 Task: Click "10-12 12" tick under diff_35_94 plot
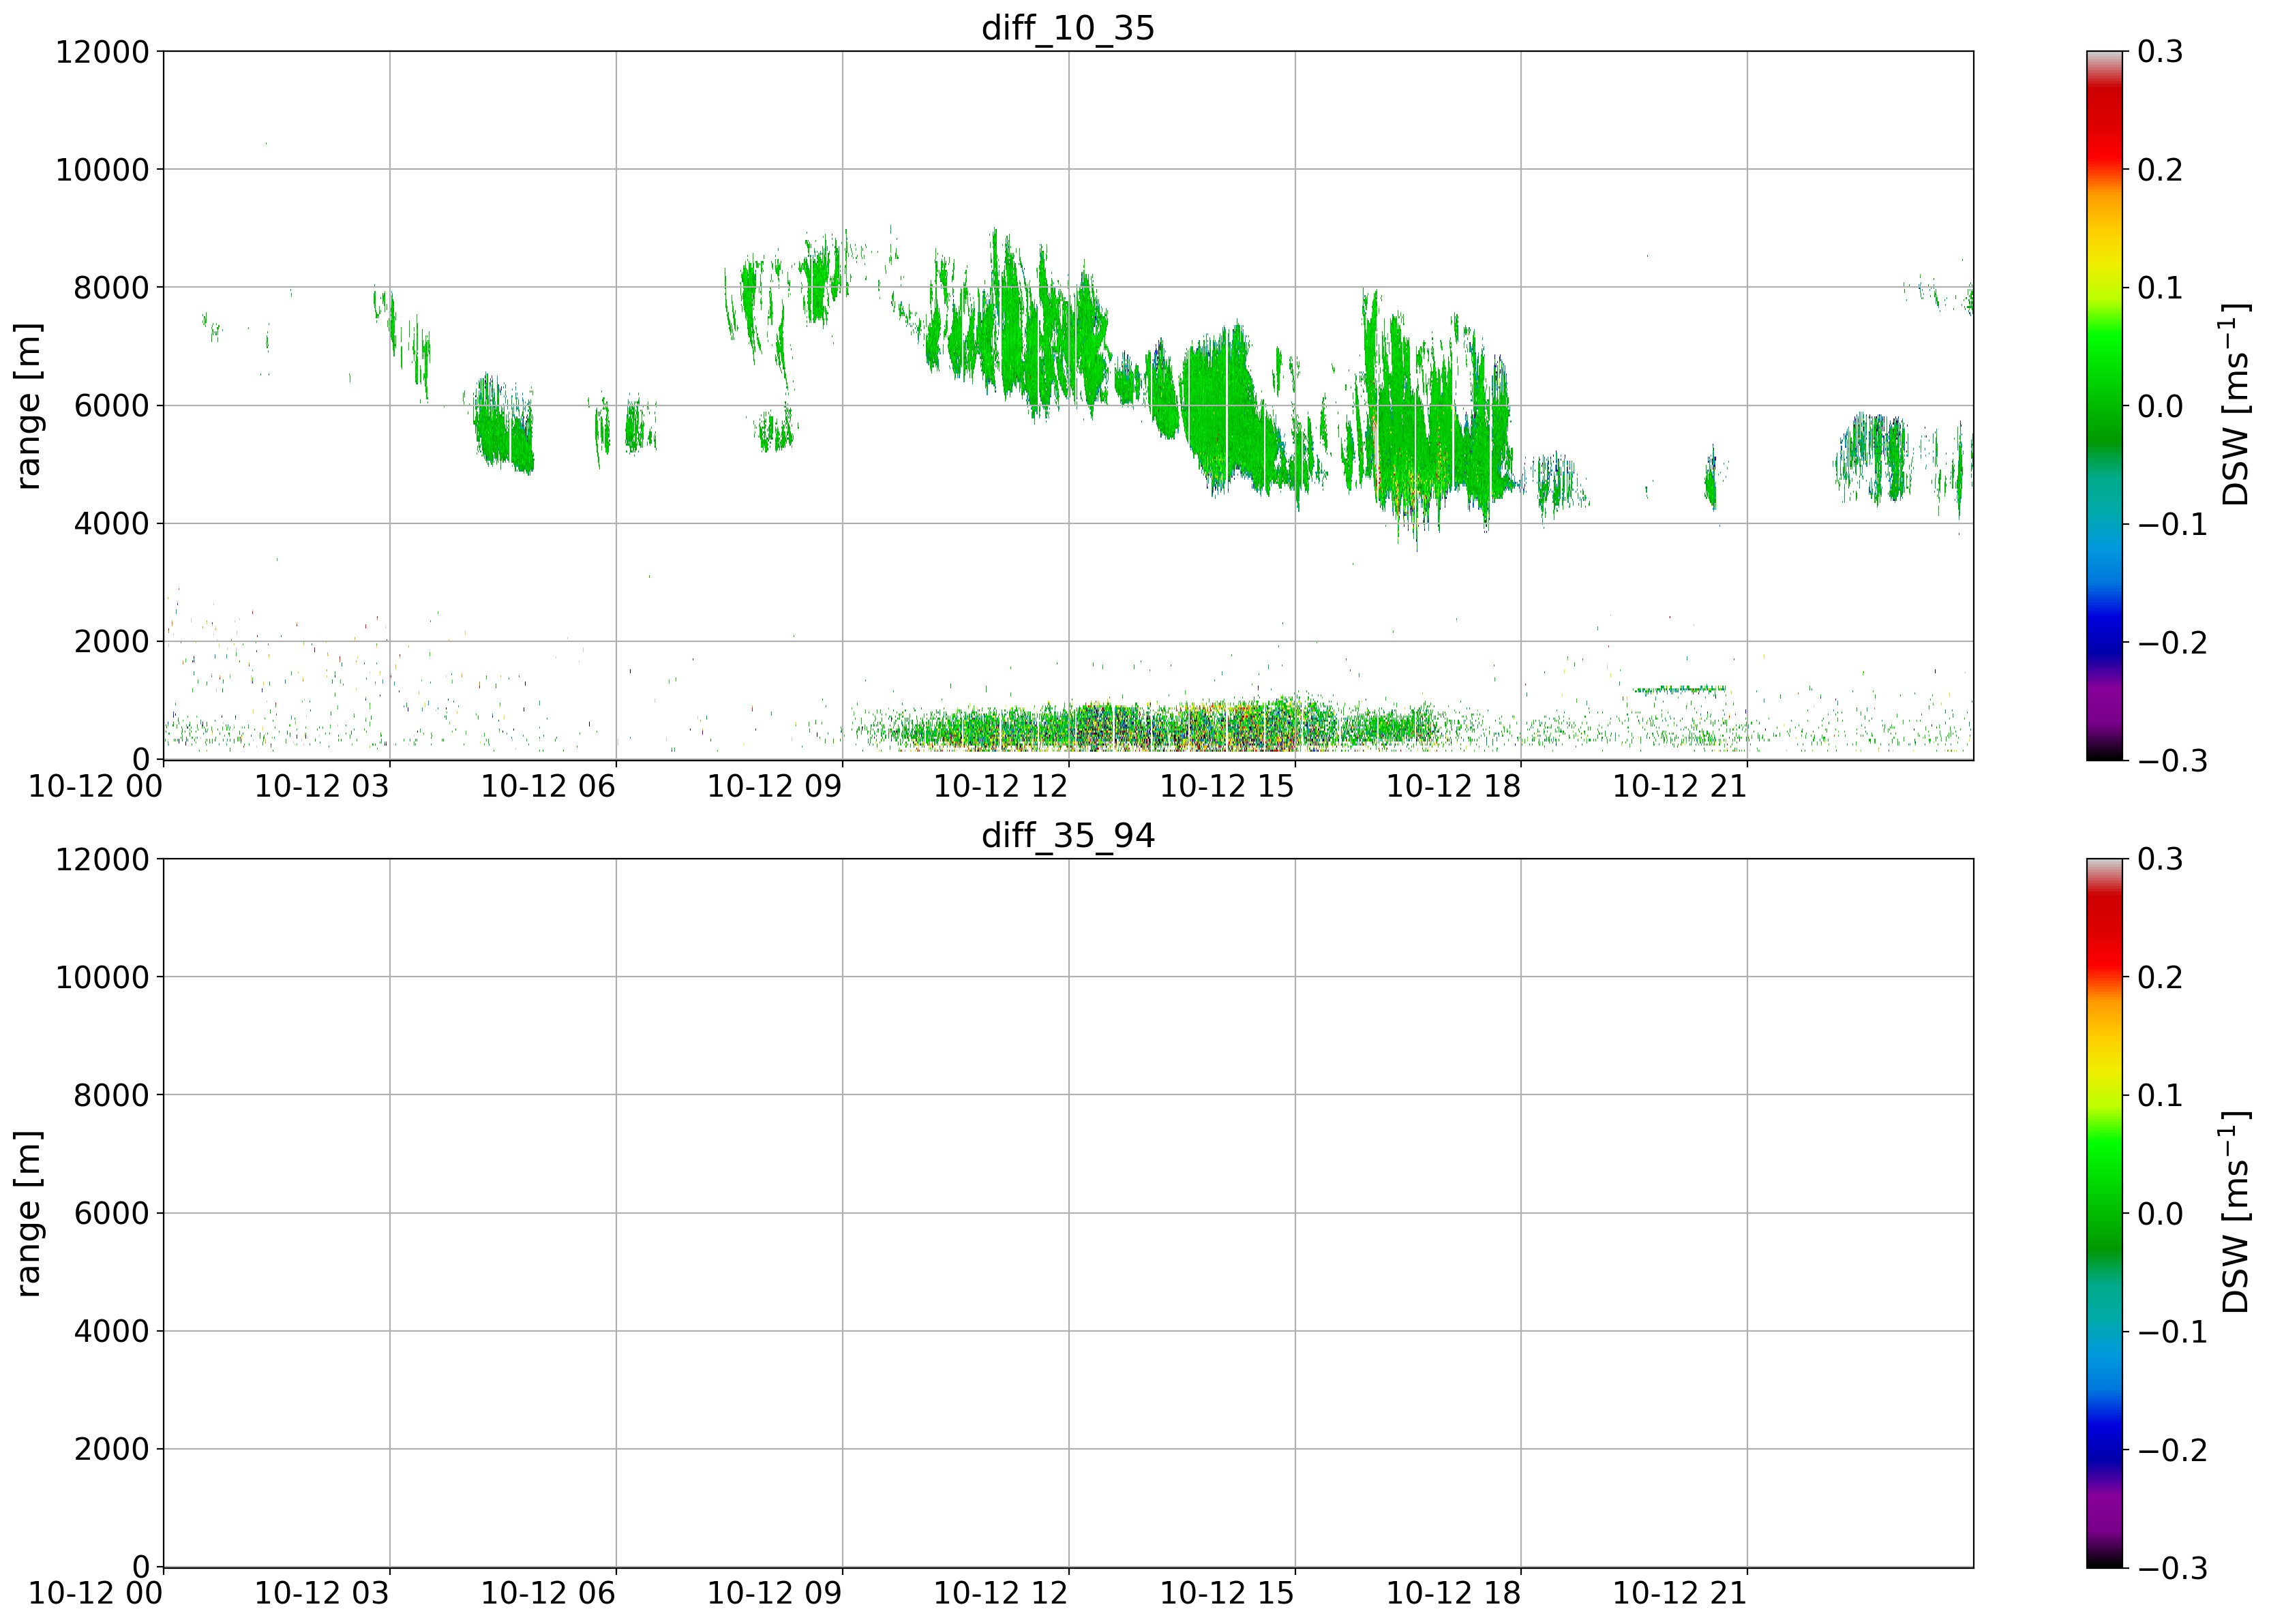click(1000, 1594)
